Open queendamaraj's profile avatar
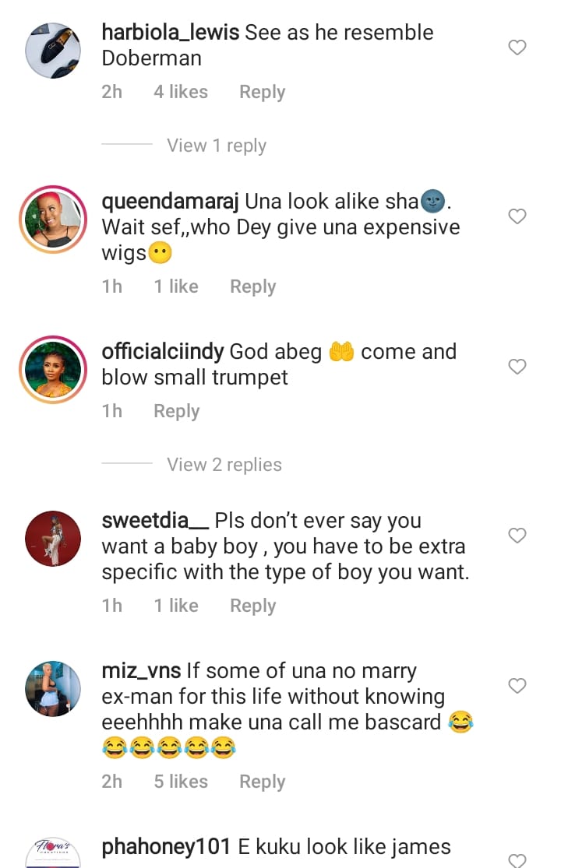 [53, 219]
